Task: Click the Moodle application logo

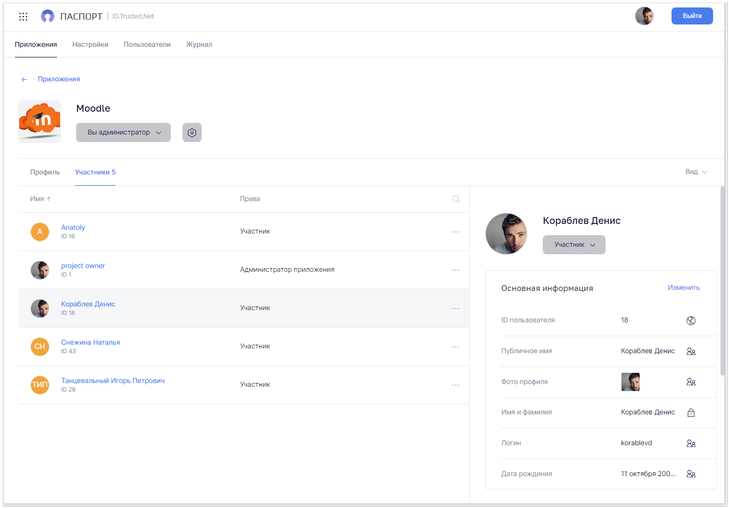Action: click(40, 121)
